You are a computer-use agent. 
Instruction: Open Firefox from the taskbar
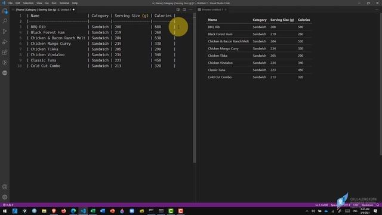tap(64, 211)
